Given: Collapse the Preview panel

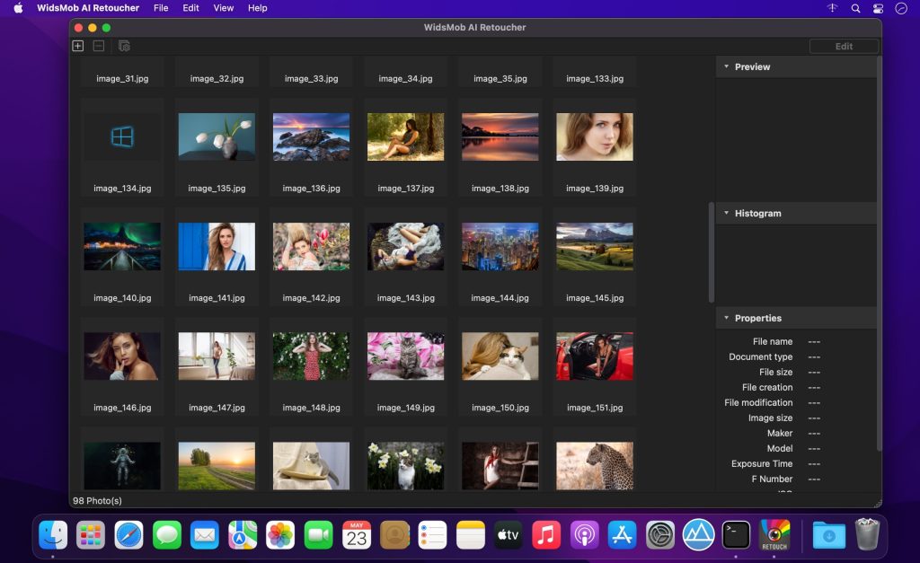Looking at the screenshot, I should [727, 66].
